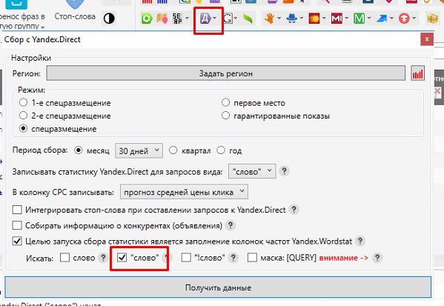
Task: Click the green leaf toolbar icon
Action: 248,19
